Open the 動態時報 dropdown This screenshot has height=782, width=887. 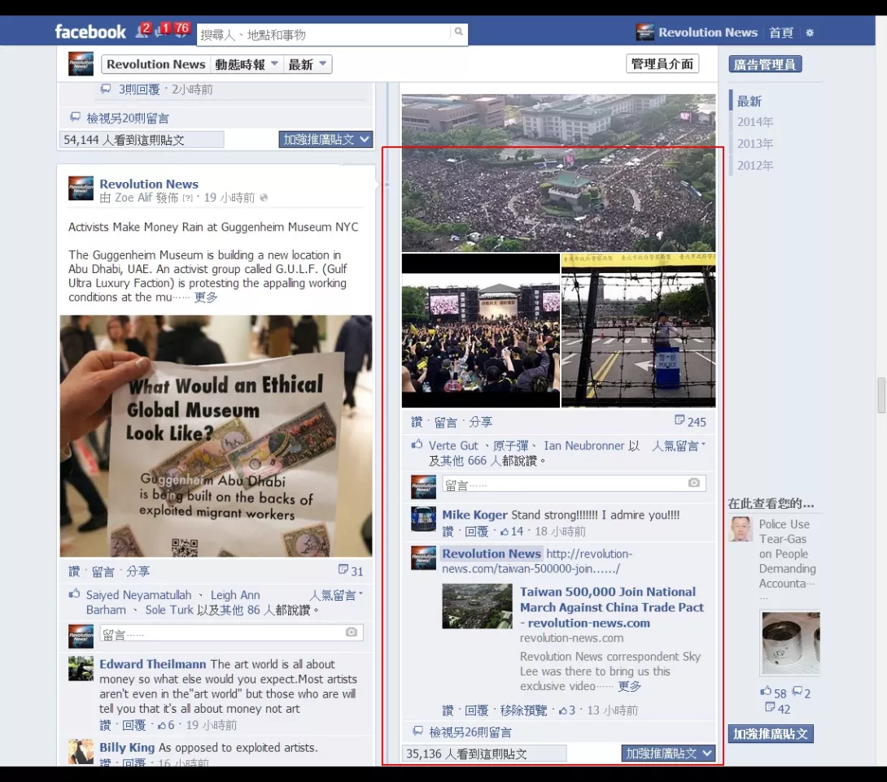coord(246,64)
